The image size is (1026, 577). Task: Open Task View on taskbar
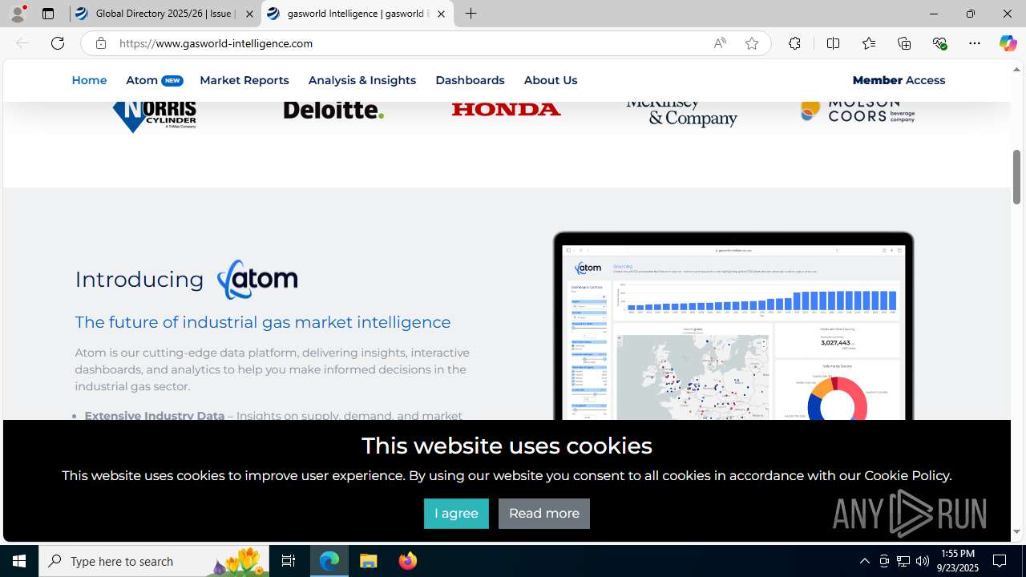pyautogui.click(x=289, y=561)
